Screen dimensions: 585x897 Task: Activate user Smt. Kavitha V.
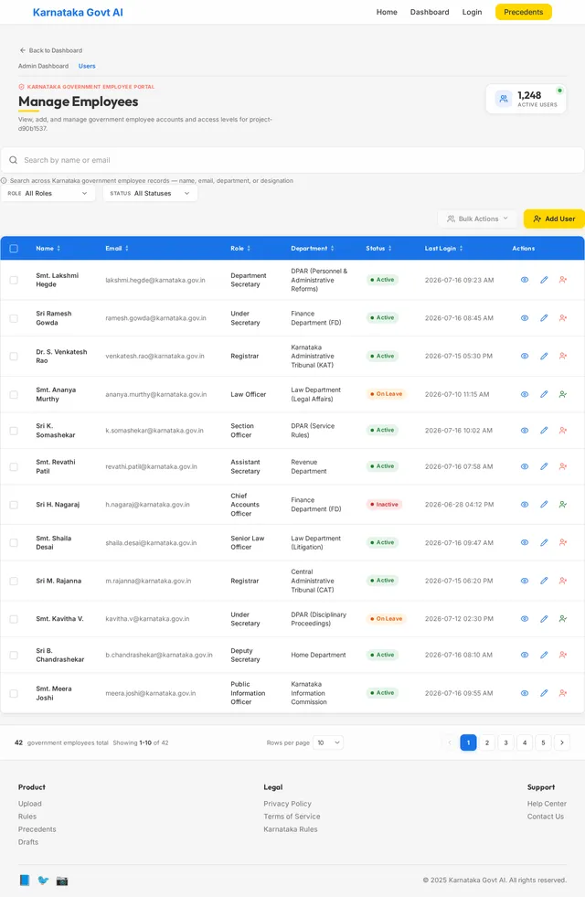pos(563,618)
